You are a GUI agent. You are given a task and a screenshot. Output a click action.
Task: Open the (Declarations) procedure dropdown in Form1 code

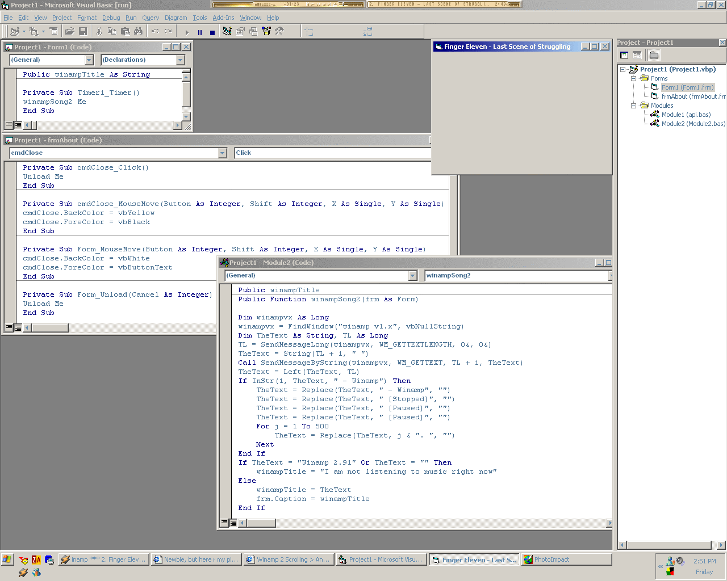click(181, 60)
